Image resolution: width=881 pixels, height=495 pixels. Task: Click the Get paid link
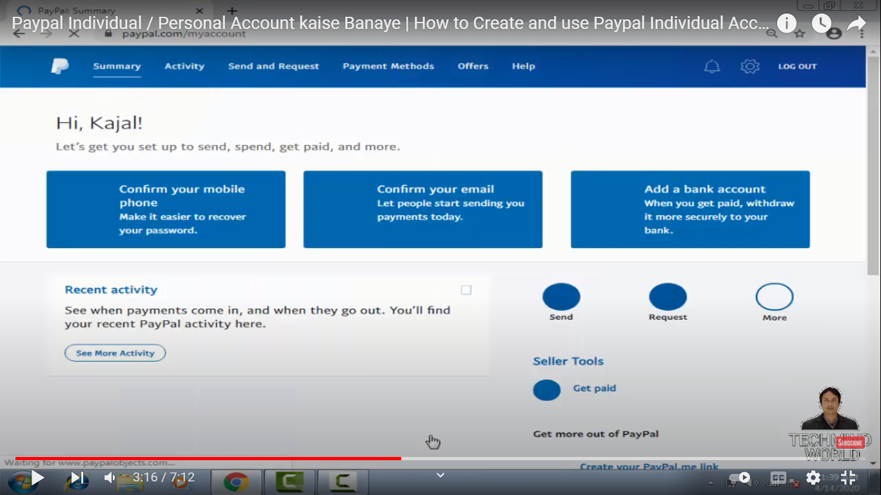pyautogui.click(x=595, y=389)
